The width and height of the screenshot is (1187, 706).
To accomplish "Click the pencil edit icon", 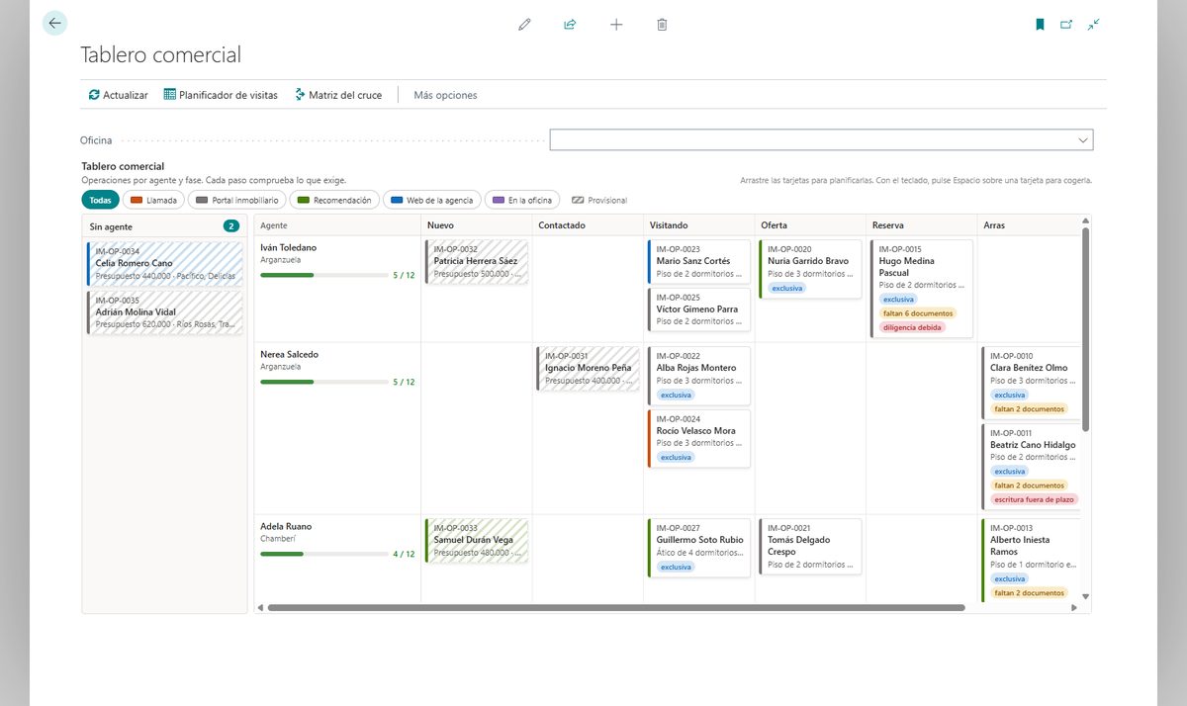I will (524, 24).
